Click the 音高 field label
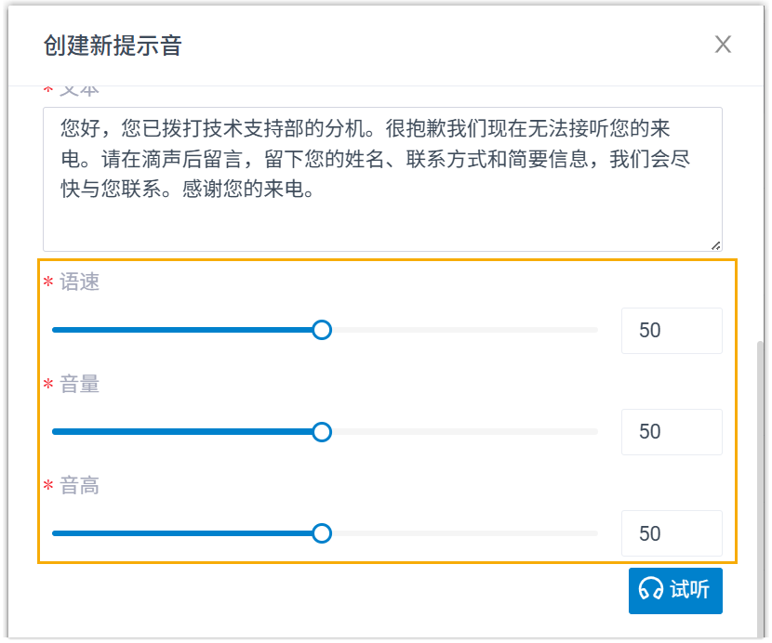The height and width of the screenshot is (643, 772). [79, 486]
